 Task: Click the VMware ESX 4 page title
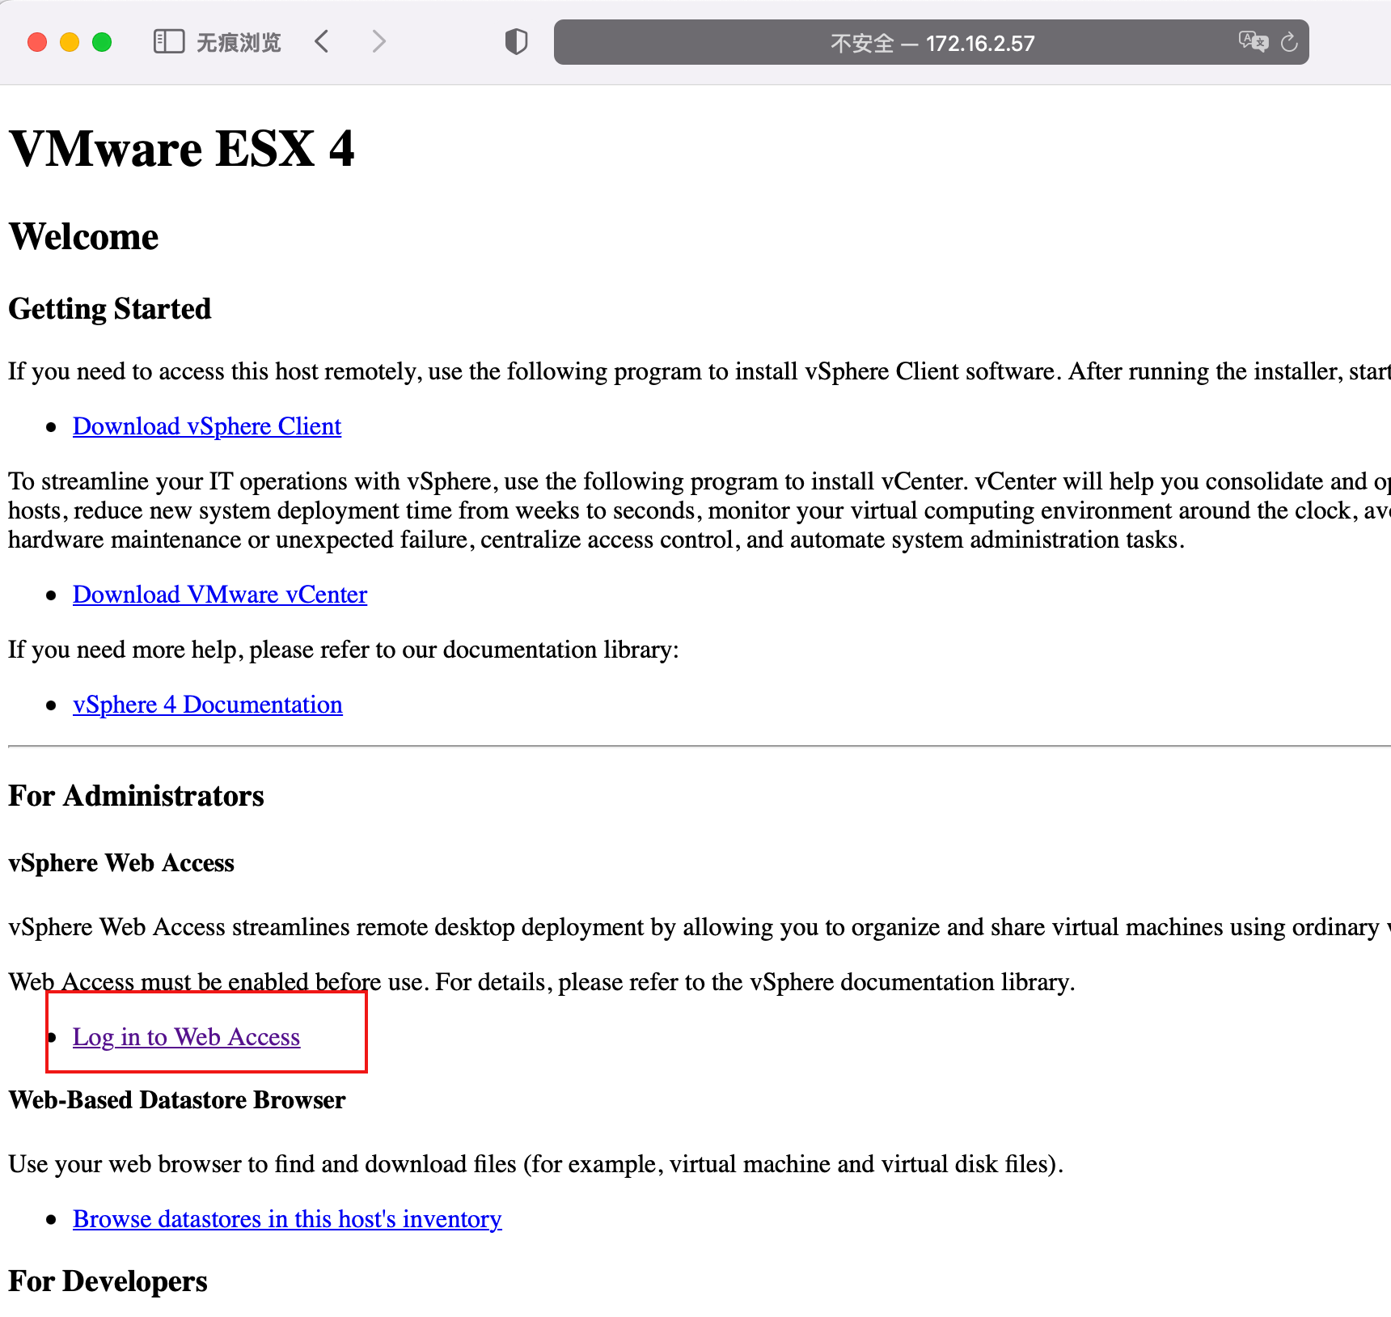pos(182,148)
